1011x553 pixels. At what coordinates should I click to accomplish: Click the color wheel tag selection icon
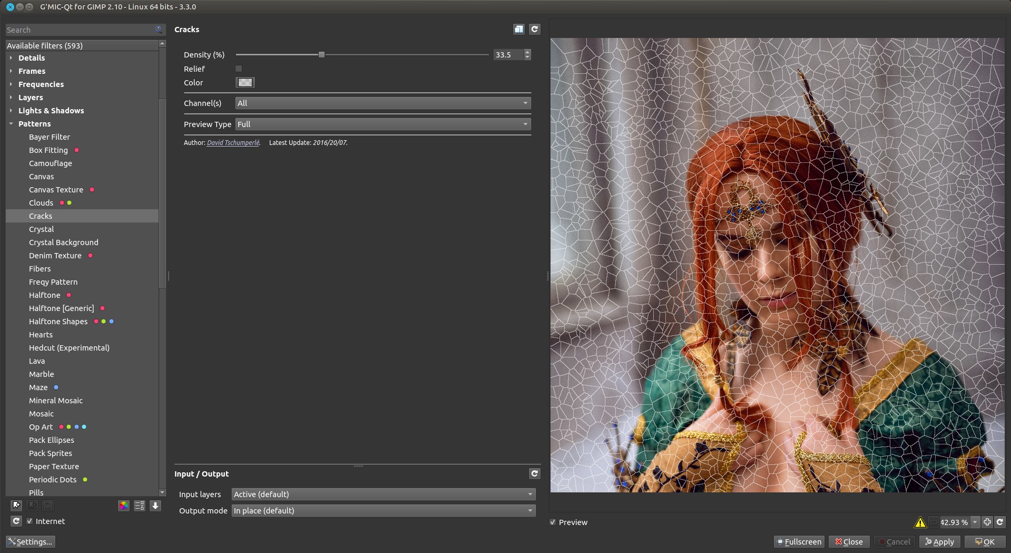123,506
